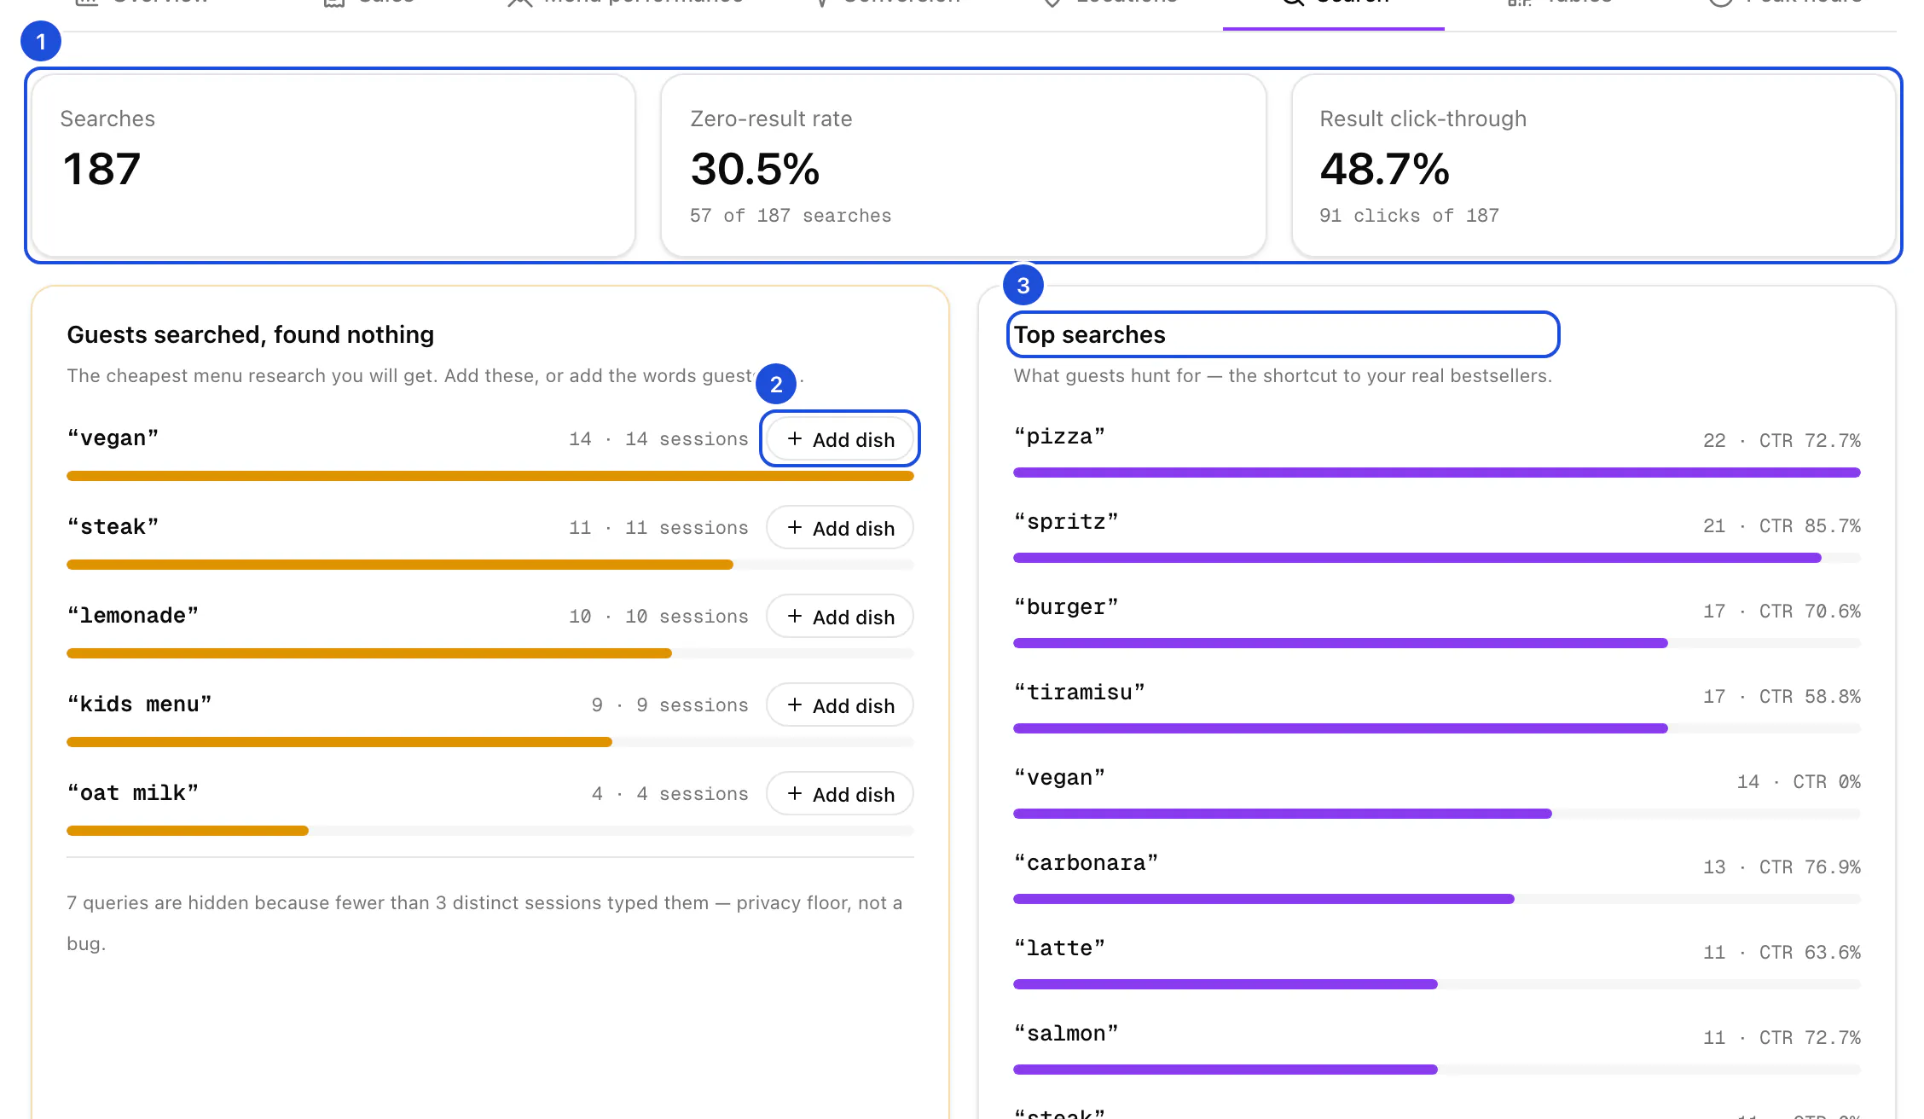Add a dish for the "oat milk" search
Viewport: 1924px width, 1119px height.
(x=840, y=794)
